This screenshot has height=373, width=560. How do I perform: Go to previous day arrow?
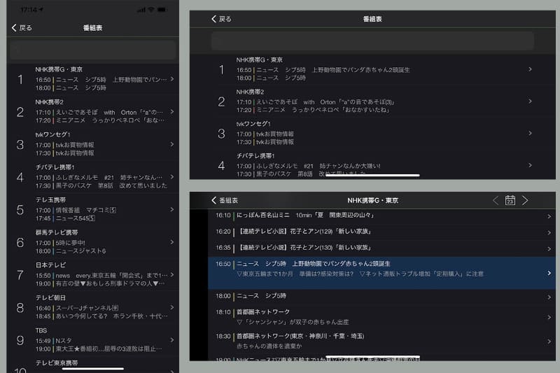(496, 200)
